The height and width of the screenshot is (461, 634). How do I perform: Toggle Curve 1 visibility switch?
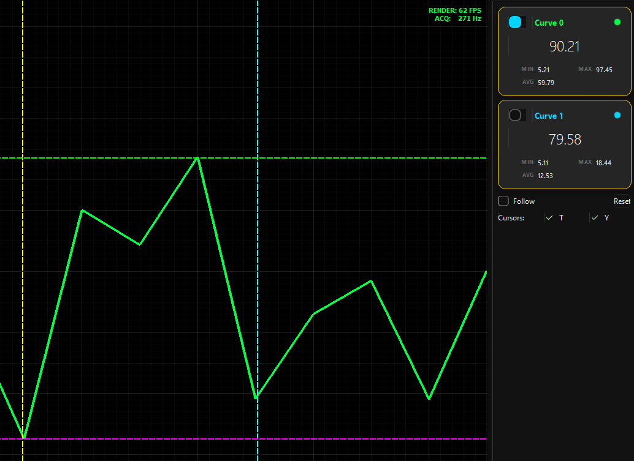(516, 115)
